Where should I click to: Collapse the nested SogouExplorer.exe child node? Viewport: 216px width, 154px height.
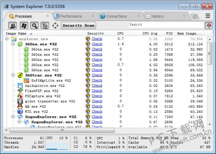pyautogui.click(x=20, y=122)
